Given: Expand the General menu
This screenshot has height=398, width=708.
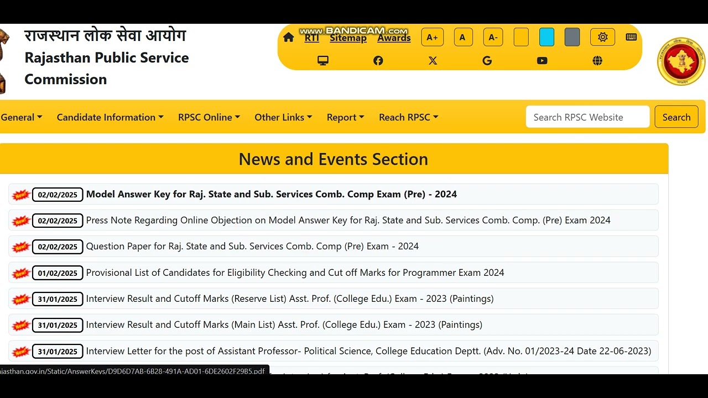Looking at the screenshot, I should click(x=21, y=117).
